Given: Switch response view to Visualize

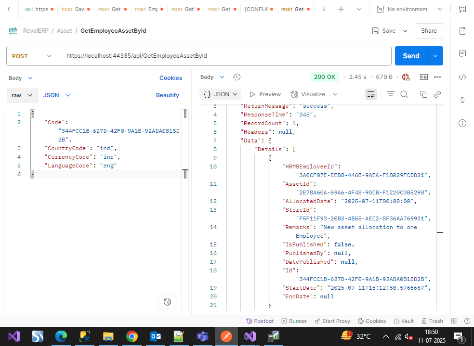Looking at the screenshot, I should (x=308, y=94).
